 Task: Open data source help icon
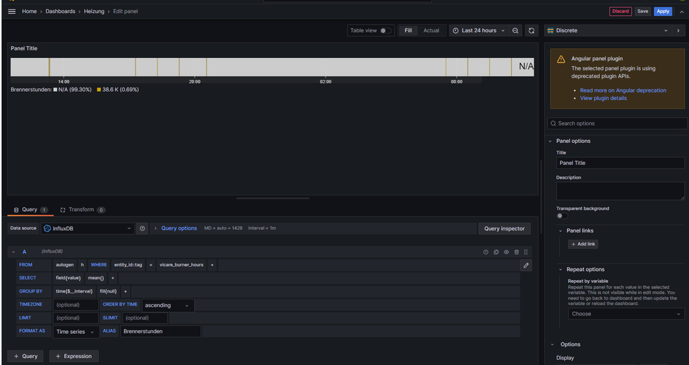[142, 228]
